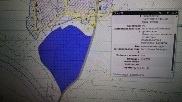Click the 'Периметр, м' value 1481,06

pos(145,68)
